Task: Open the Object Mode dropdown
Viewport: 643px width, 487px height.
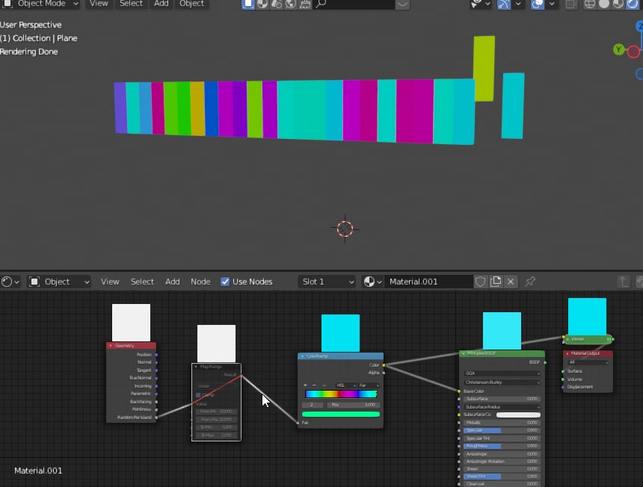Action: pos(40,4)
